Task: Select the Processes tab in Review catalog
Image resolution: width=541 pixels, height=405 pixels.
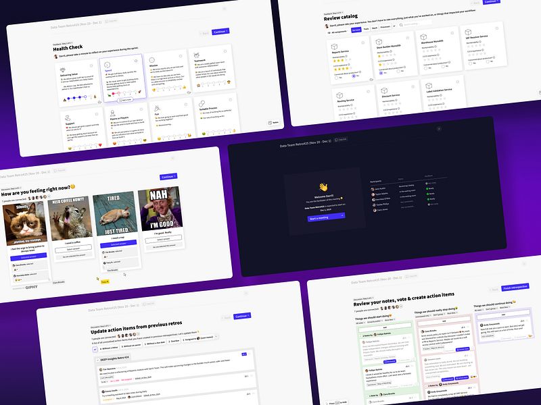Action: 385,27
